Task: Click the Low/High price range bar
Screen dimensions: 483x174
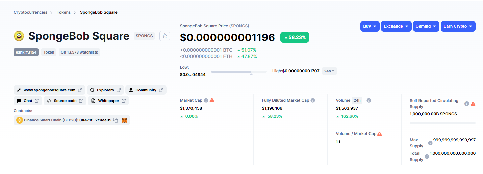Action: pyautogui.click(x=238, y=71)
